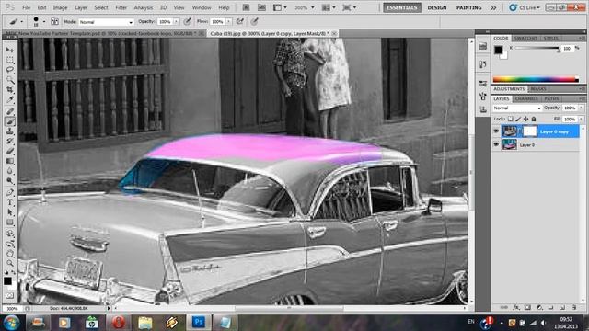Switch to the Swatches tab
The image size is (589, 331).
(525, 38)
